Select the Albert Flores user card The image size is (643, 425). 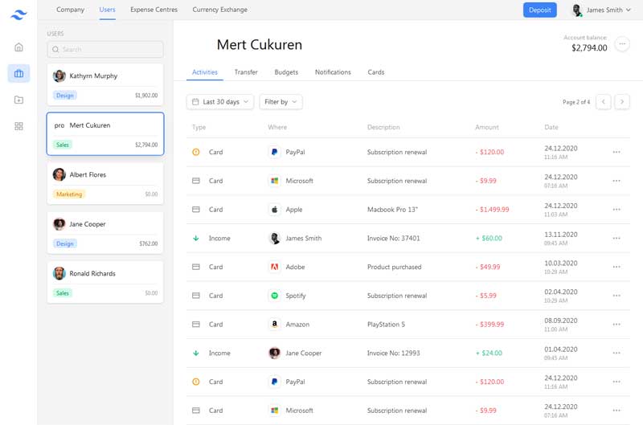pos(105,183)
